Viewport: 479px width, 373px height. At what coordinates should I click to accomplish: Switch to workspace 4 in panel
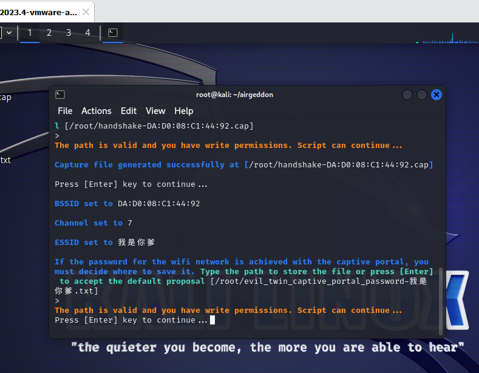[x=88, y=33]
